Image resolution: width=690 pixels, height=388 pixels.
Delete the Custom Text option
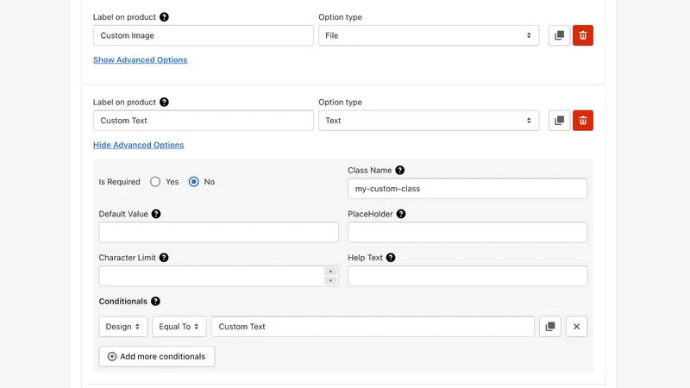(x=583, y=121)
